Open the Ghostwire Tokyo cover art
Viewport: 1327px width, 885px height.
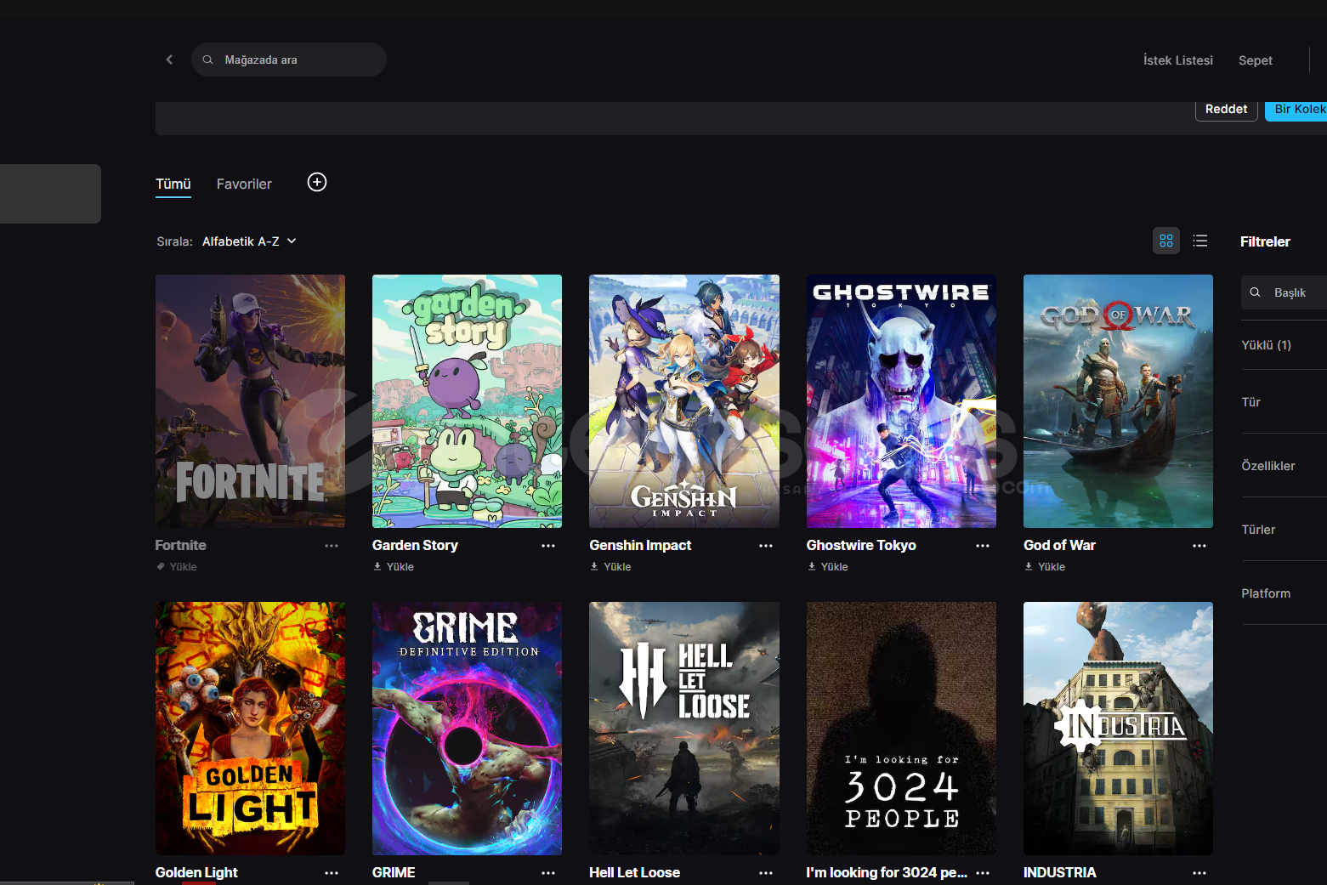click(x=901, y=401)
